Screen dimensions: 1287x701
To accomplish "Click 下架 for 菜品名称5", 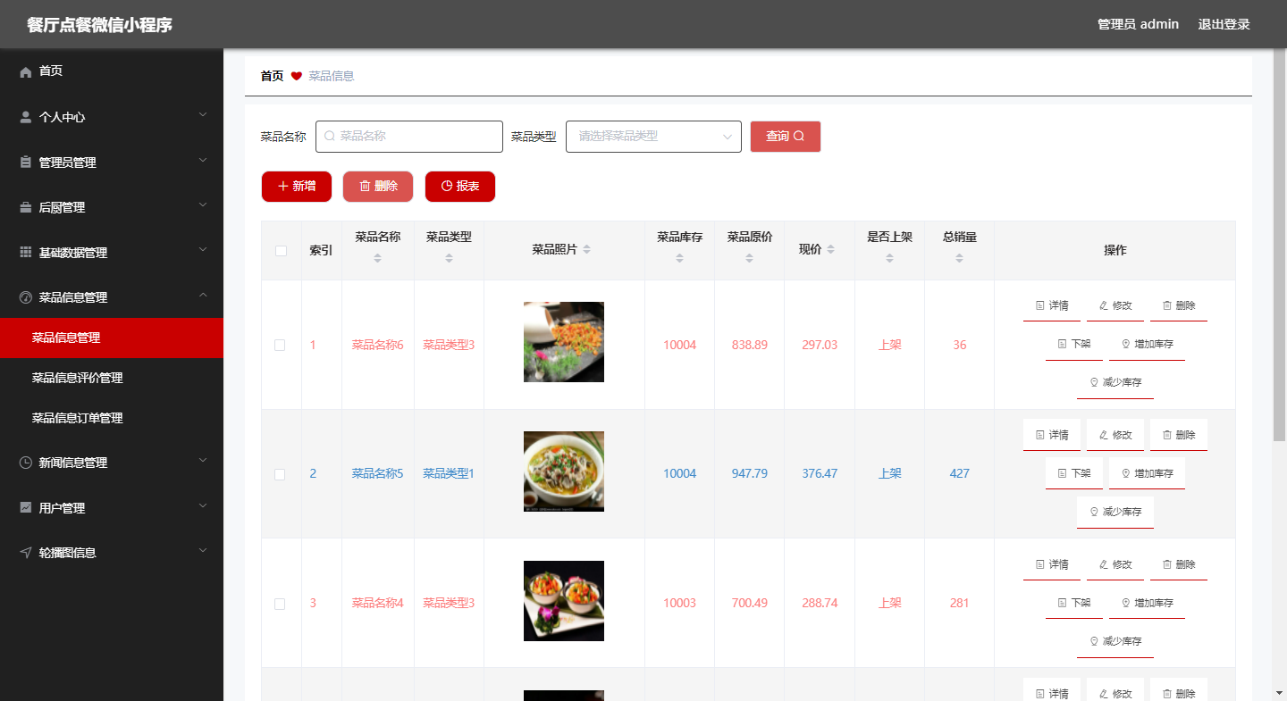I will [x=1074, y=473].
